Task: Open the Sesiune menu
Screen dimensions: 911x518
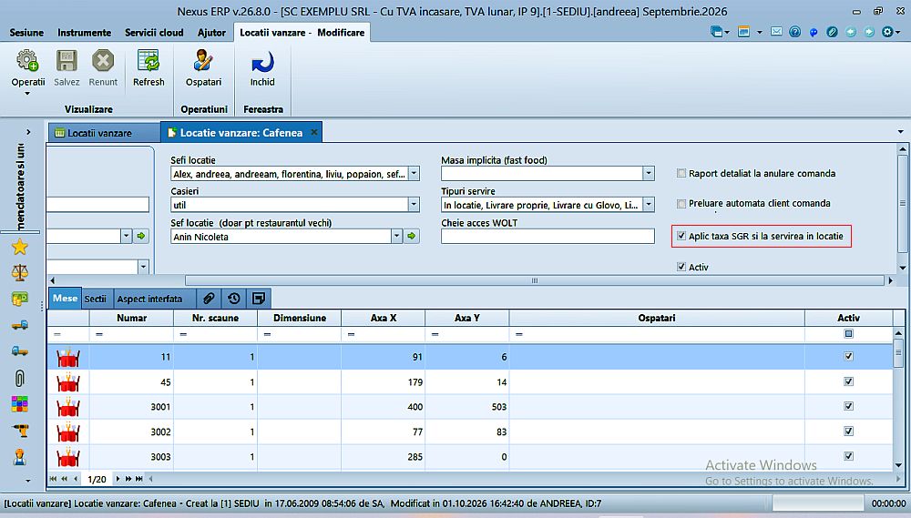Action: tap(26, 33)
